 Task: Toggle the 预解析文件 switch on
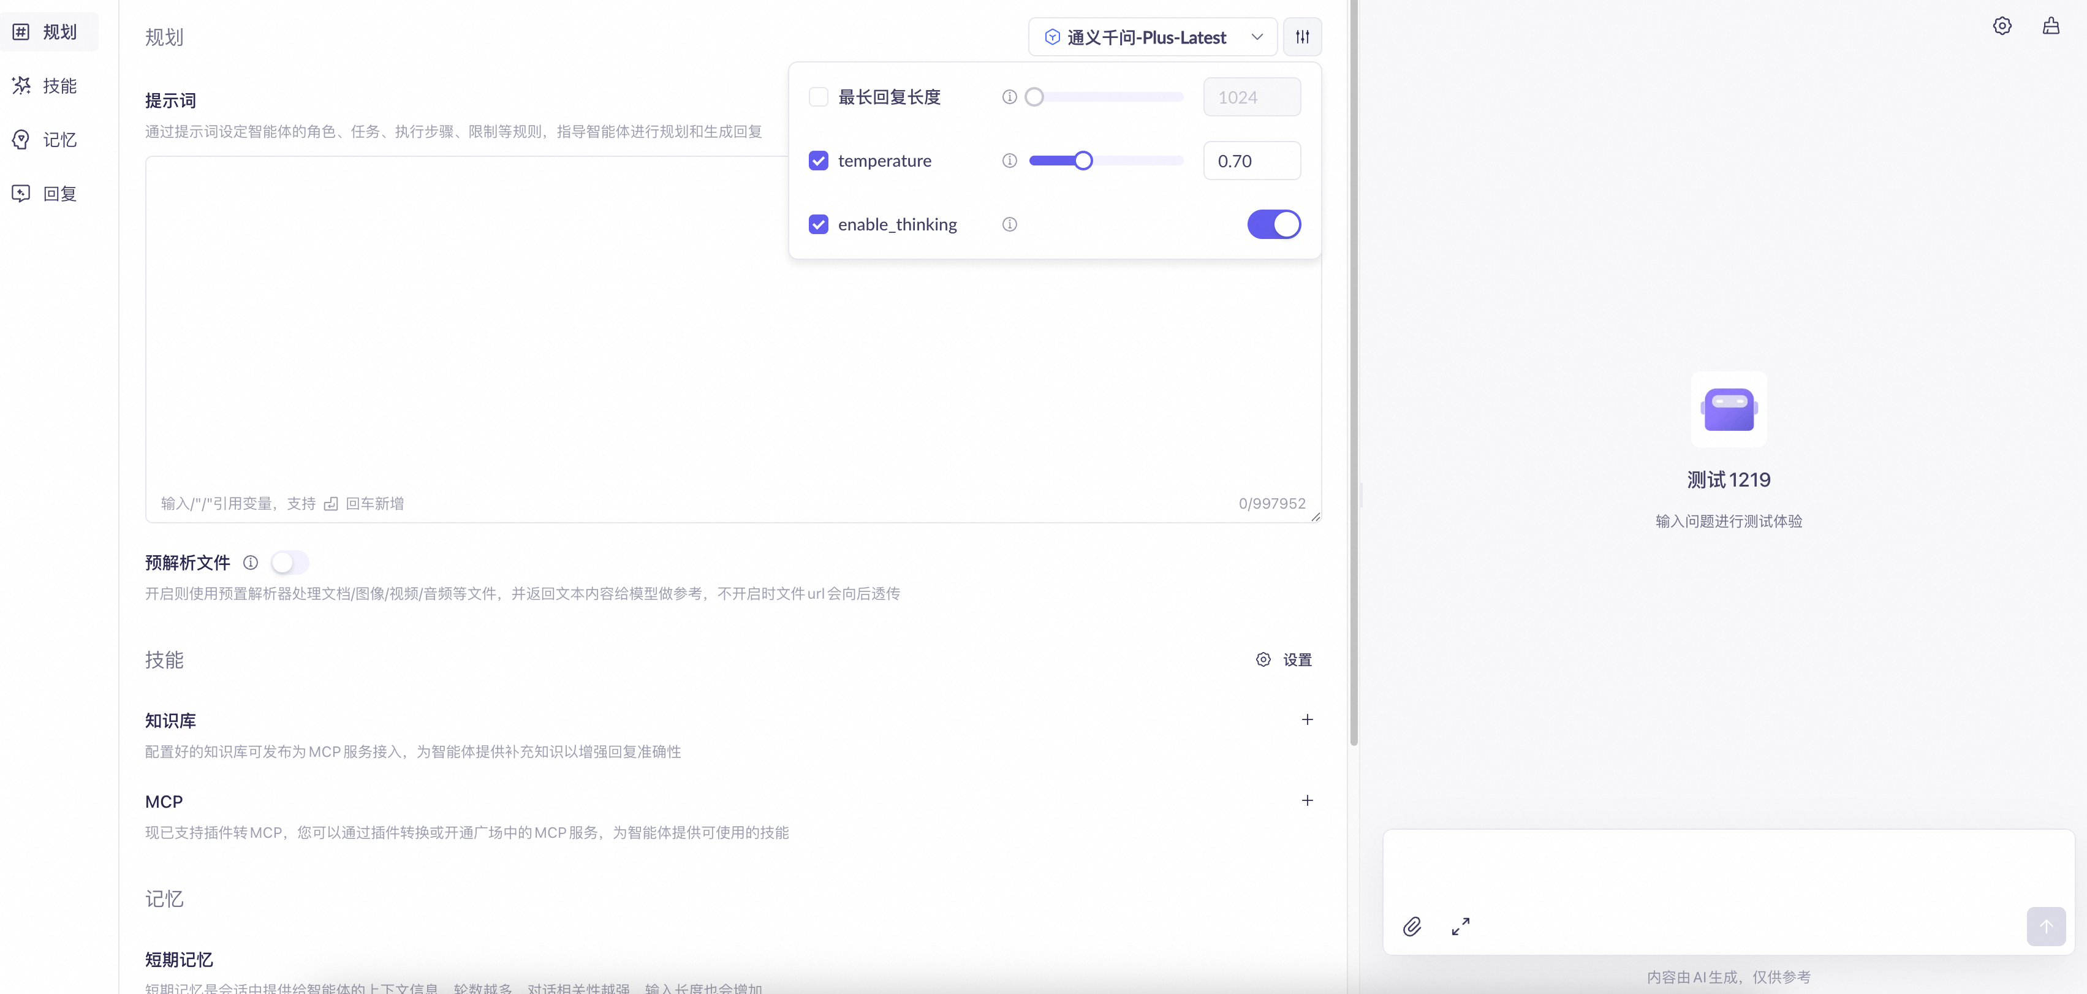click(x=289, y=562)
